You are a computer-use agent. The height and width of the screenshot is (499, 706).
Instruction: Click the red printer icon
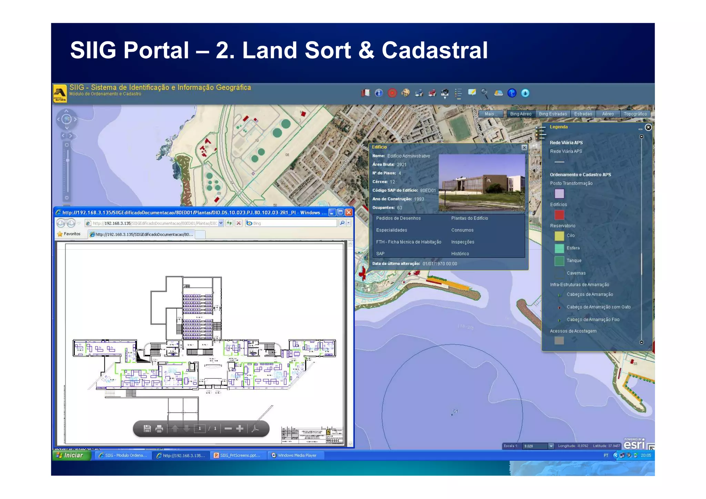click(432, 93)
